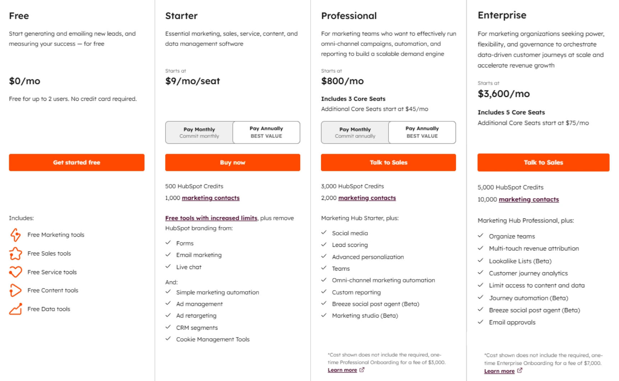The image size is (619, 381).
Task: Select the Free Sales tools icon
Action: coord(16,254)
